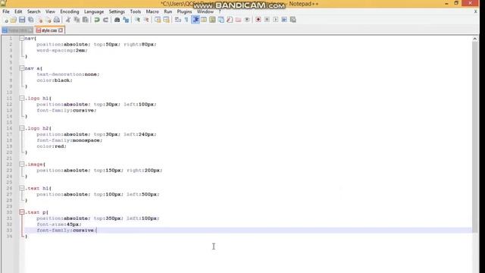Click the Open file toolbar icon

(14, 20)
